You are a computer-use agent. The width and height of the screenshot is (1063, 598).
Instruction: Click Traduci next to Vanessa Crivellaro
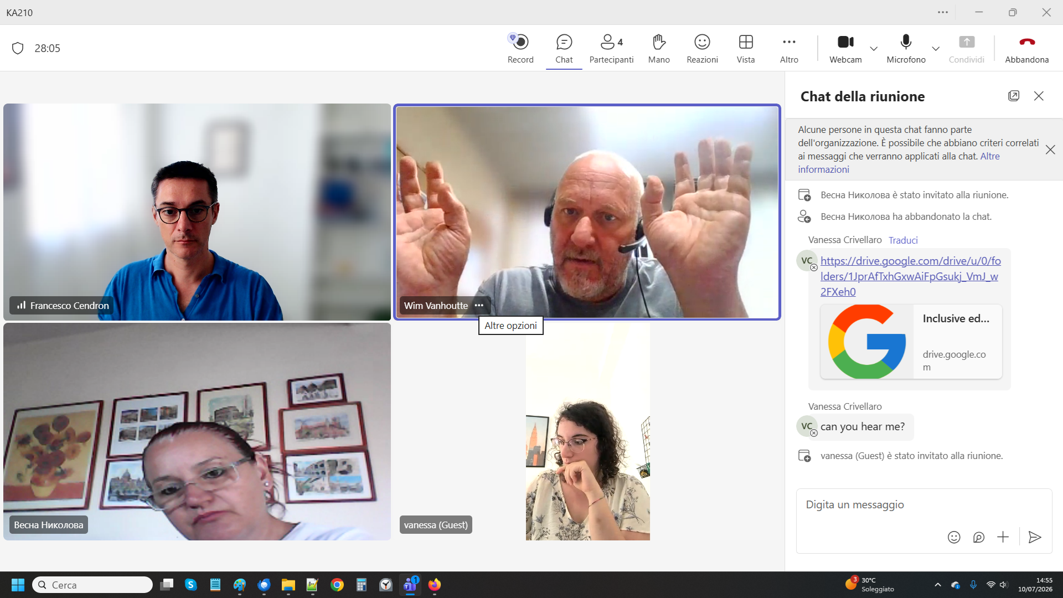click(903, 240)
